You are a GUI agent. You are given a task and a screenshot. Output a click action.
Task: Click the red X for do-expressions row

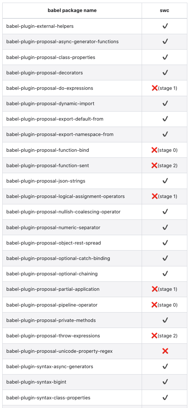[x=155, y=88]
